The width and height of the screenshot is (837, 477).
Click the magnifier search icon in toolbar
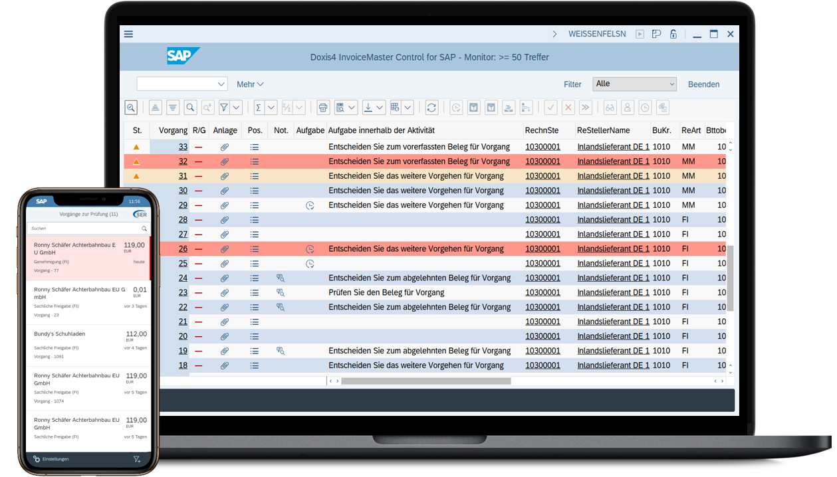[x=190, y=108]
